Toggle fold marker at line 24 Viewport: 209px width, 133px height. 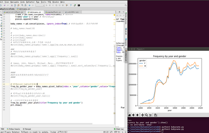coord(10,28)
